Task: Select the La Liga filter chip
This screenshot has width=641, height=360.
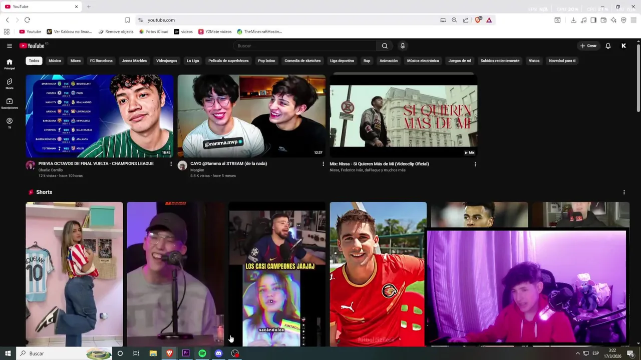Action: 193,60
